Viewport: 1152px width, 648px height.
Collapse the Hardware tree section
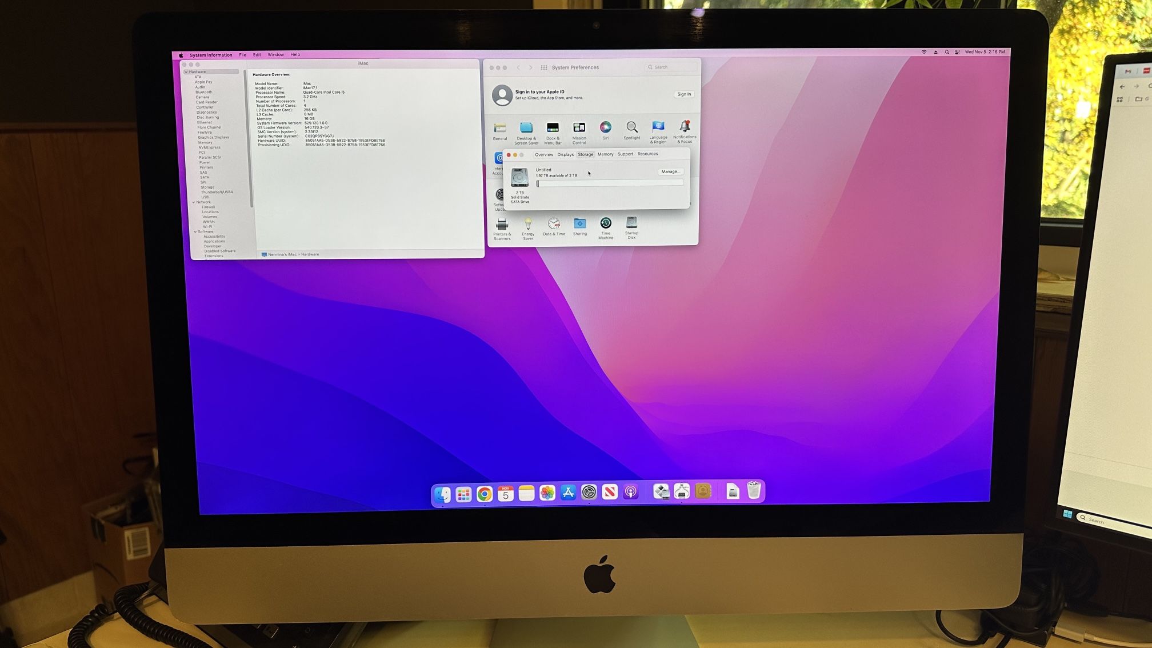[186, 72]
